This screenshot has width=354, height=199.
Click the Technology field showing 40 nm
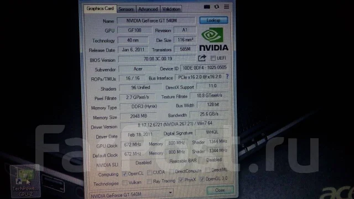133,40
